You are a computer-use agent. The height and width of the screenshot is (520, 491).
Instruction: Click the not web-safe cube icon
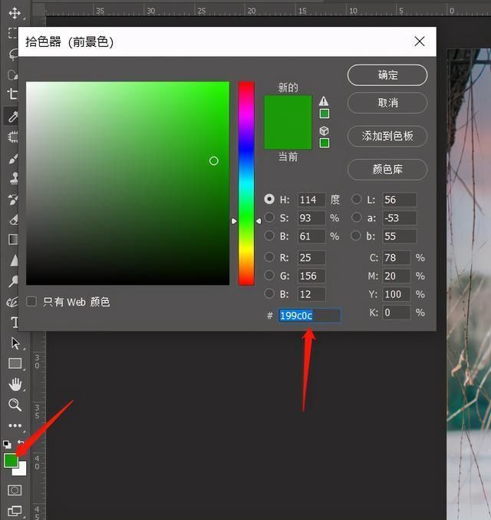tap(324, 131)
